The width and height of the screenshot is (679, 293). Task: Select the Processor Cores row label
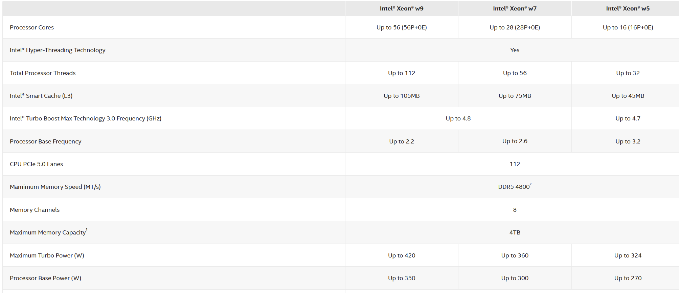click(32, 27)
